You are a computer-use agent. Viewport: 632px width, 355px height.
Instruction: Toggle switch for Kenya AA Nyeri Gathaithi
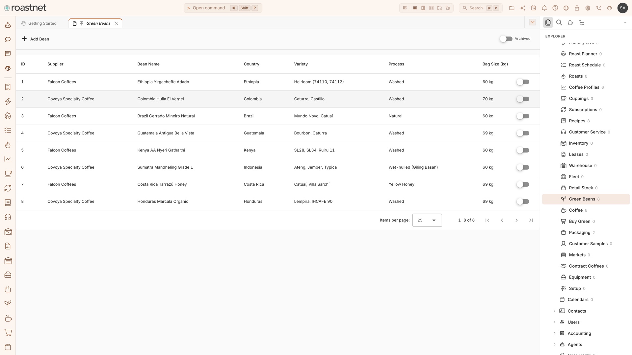(523, 150)
